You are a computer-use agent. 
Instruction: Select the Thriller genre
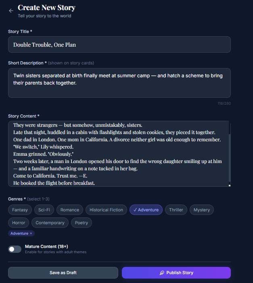pos(176,210)
